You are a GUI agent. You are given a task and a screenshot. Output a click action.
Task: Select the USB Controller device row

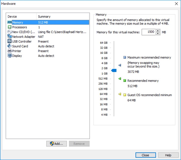point(48,41)
